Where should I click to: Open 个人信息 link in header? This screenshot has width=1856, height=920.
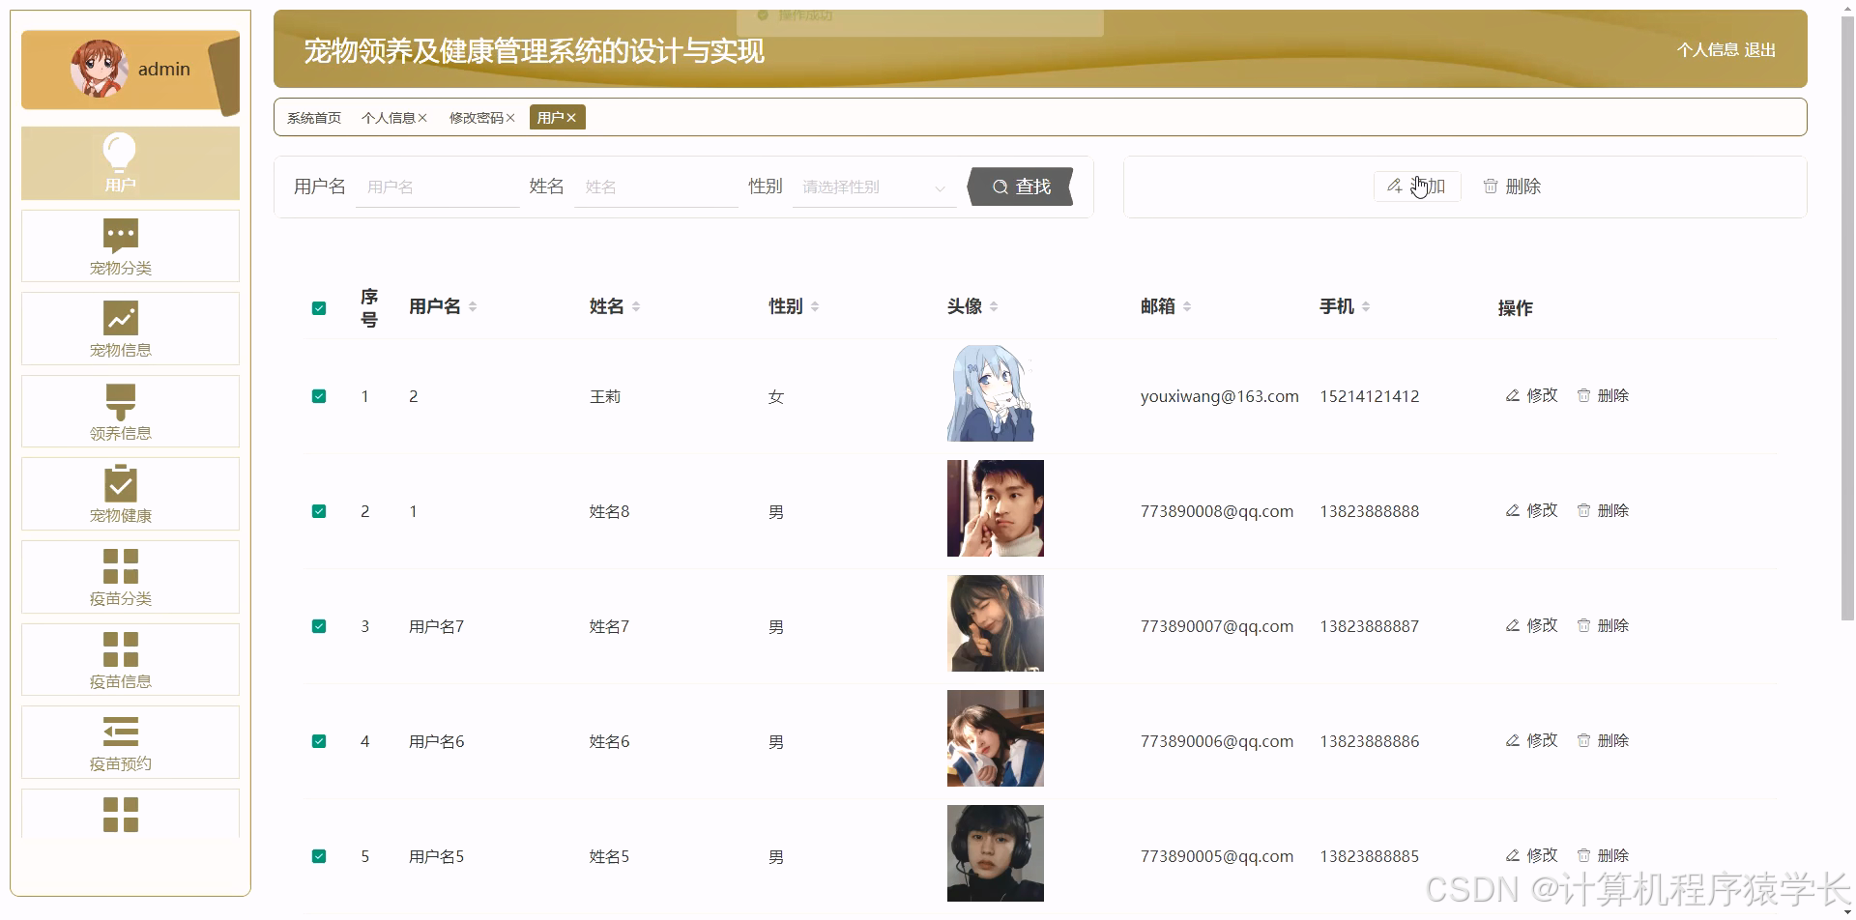(1707, 50)
